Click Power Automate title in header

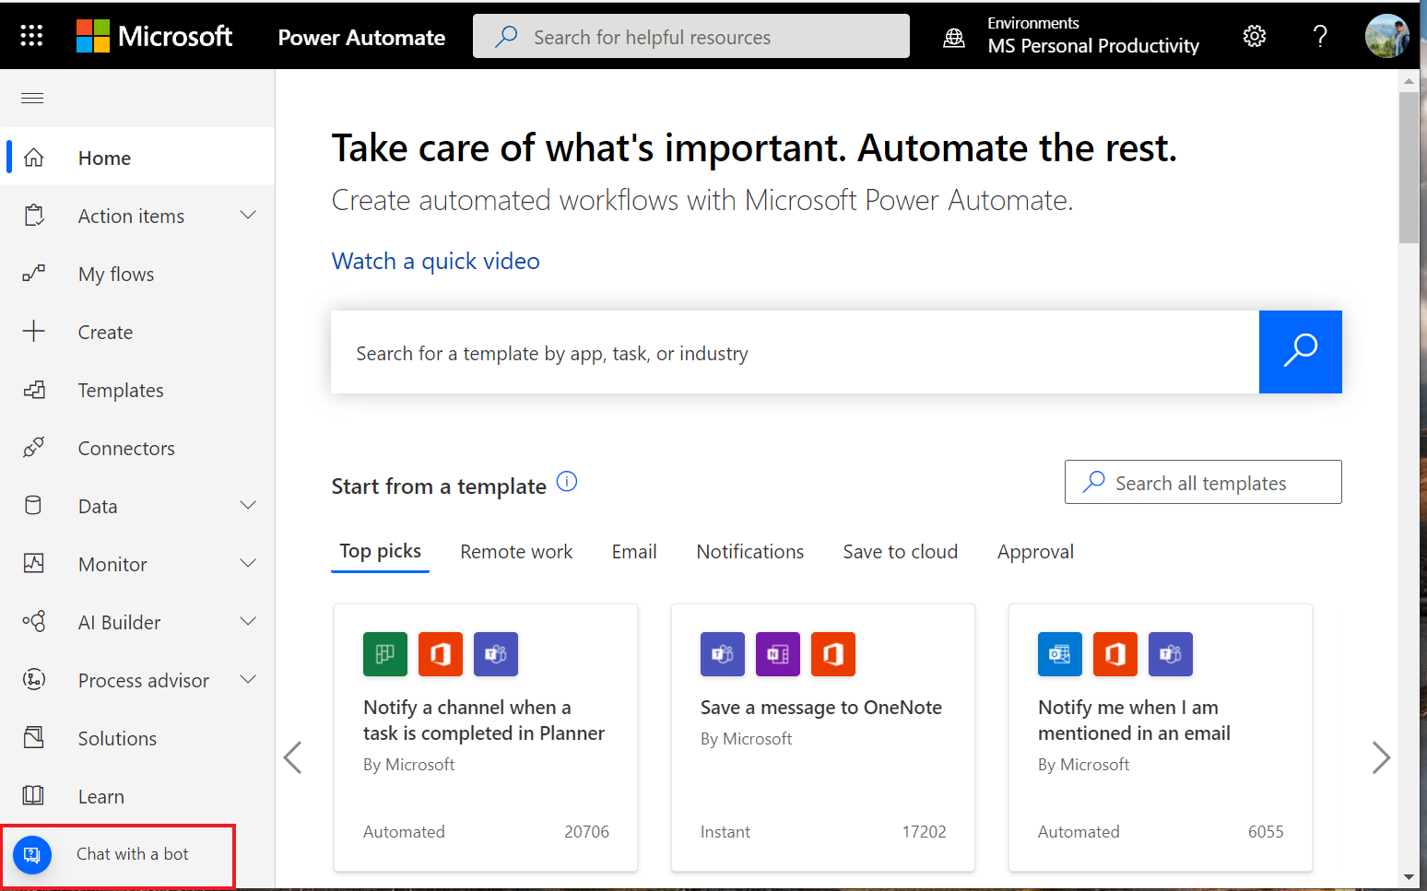pyautogui.click(x=361, y=37)
